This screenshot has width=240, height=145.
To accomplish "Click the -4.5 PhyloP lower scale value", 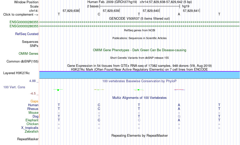I will click(33, 94).
